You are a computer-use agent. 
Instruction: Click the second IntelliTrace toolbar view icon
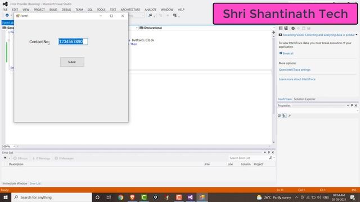coord(286,28)
